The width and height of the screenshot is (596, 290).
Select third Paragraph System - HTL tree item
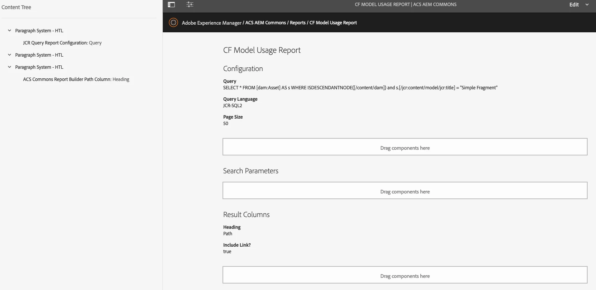click(x=39, y=67)
